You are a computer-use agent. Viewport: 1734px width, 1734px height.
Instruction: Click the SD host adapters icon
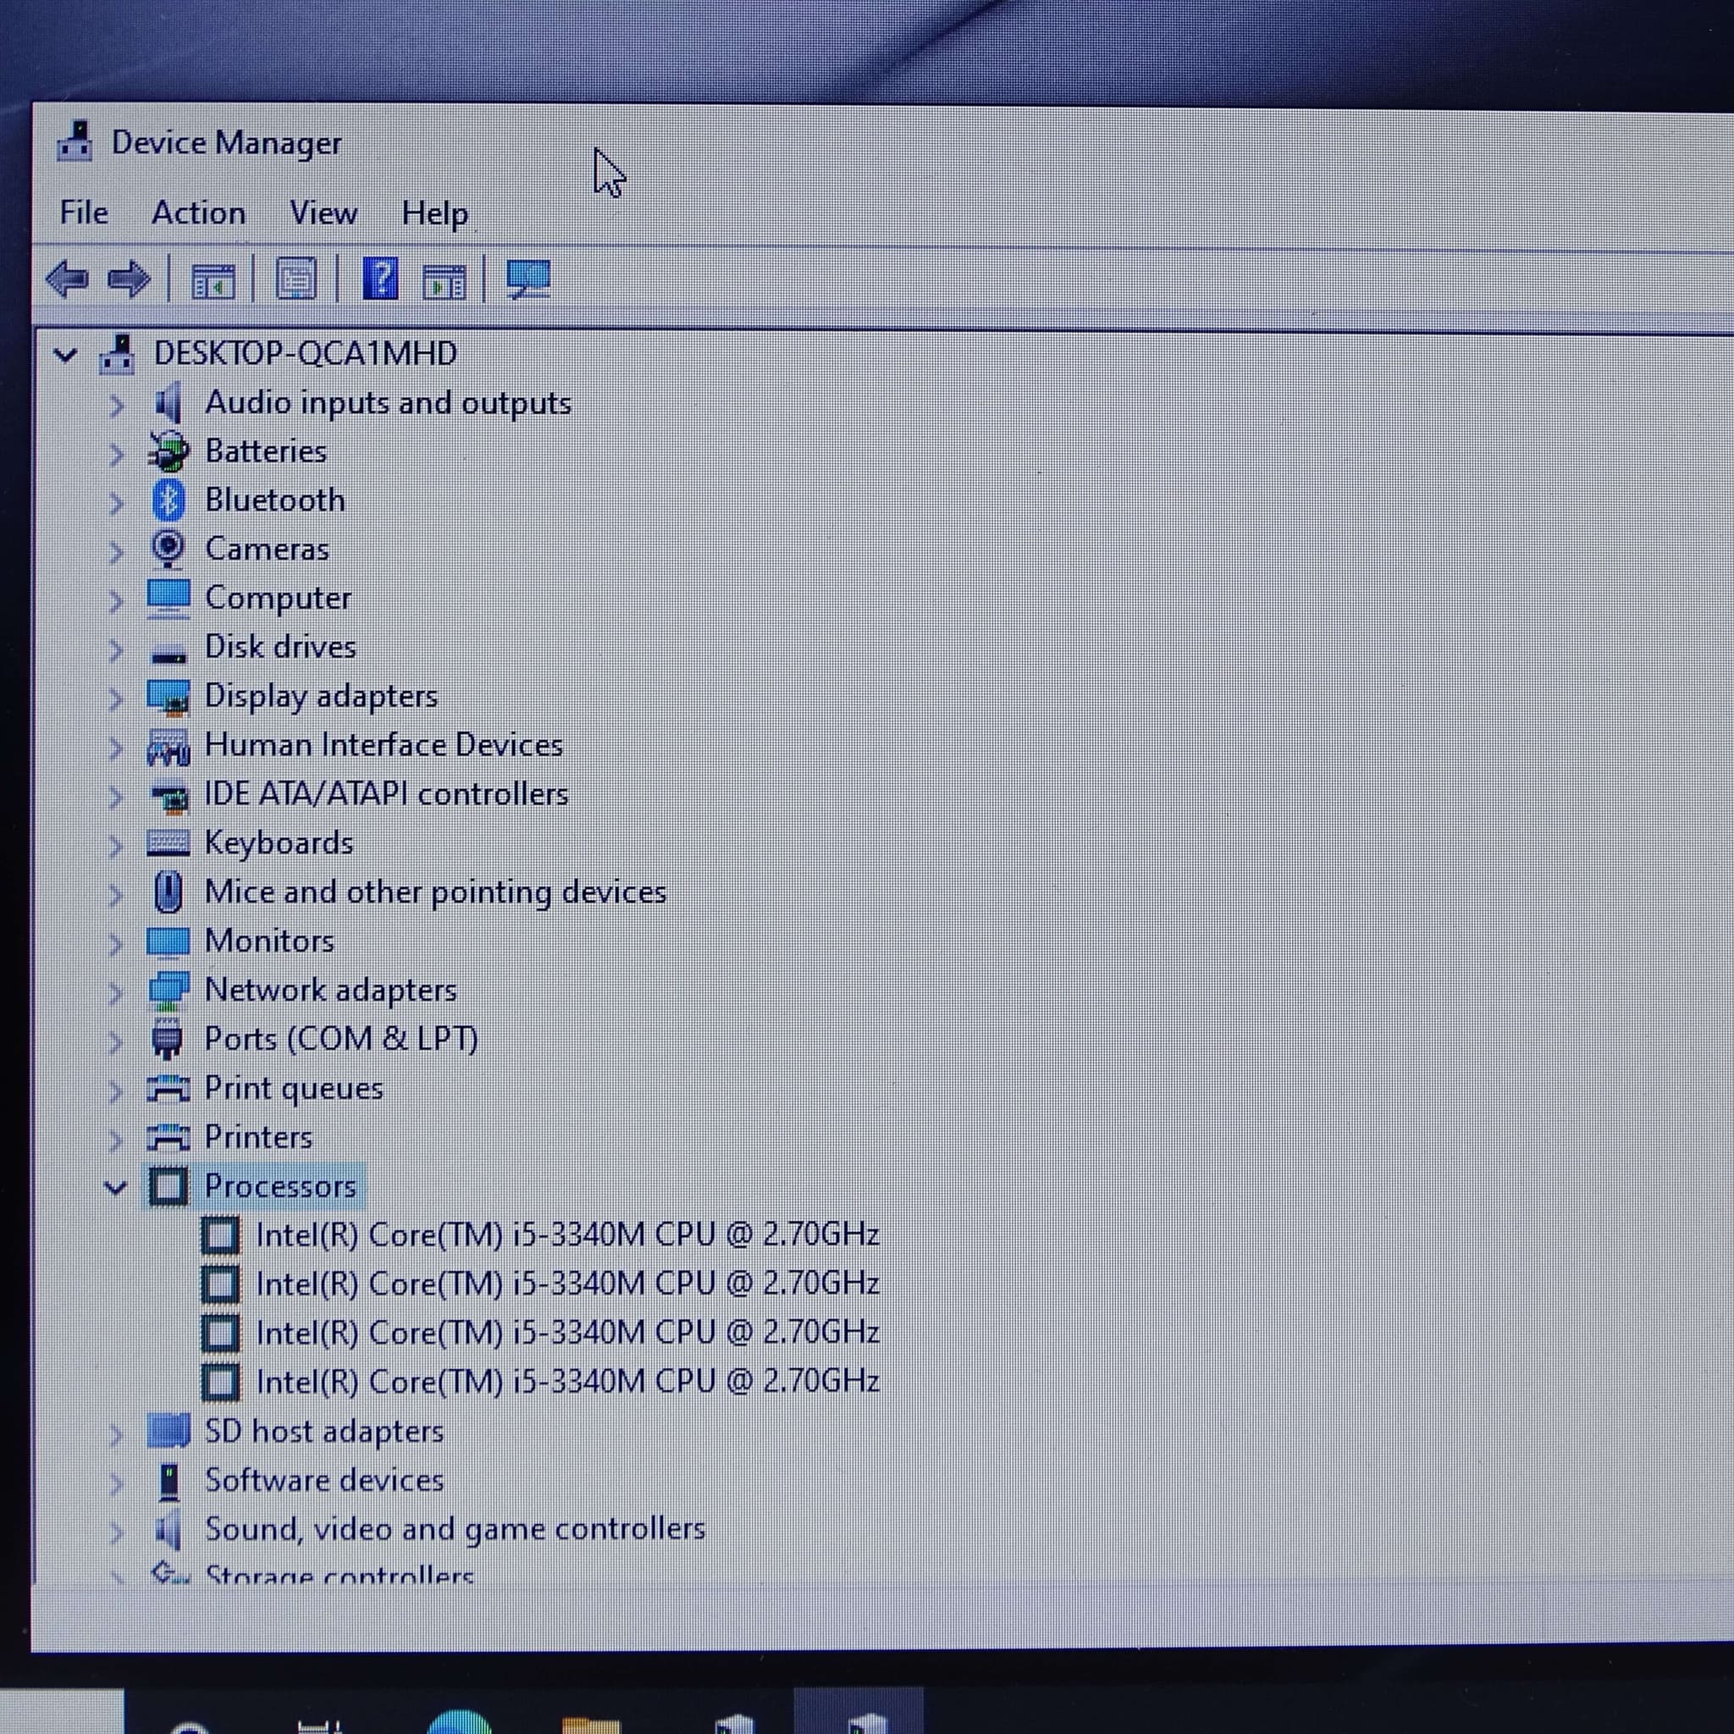coord(168,1431)
